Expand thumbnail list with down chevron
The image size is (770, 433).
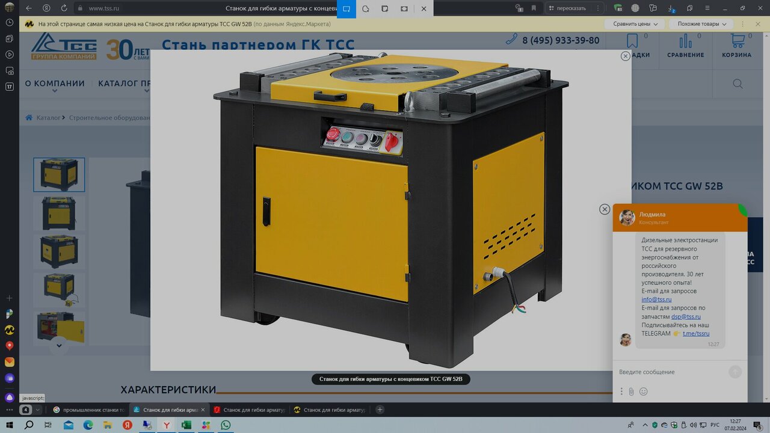tap(58, 345)
